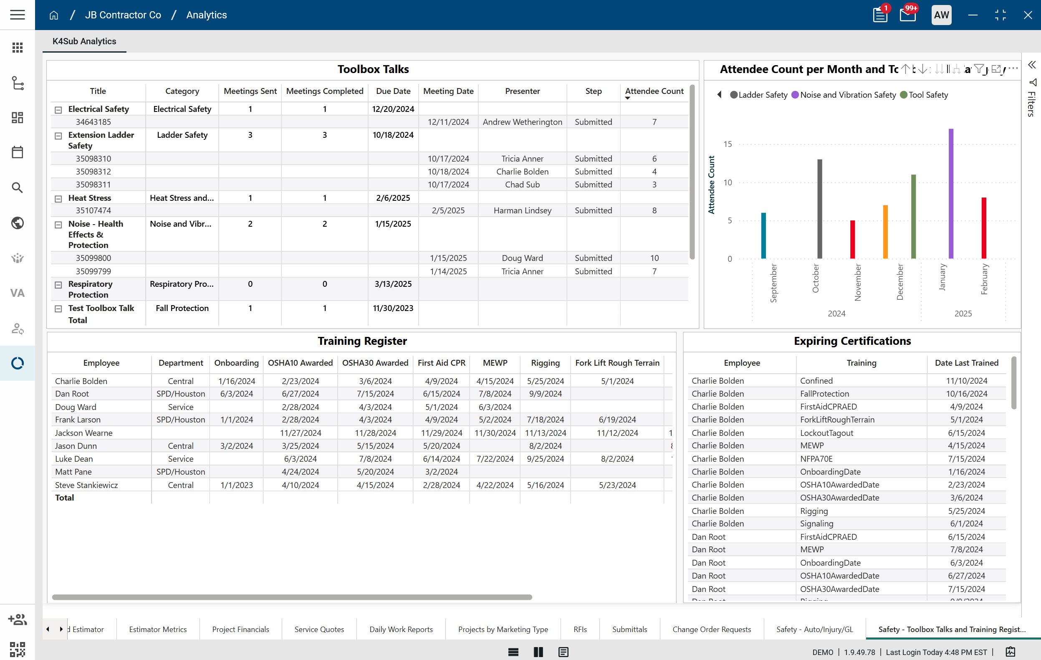The image size is (1041, 660).
Task: Open chart filter funnel icon
Action: click(979, 69)
